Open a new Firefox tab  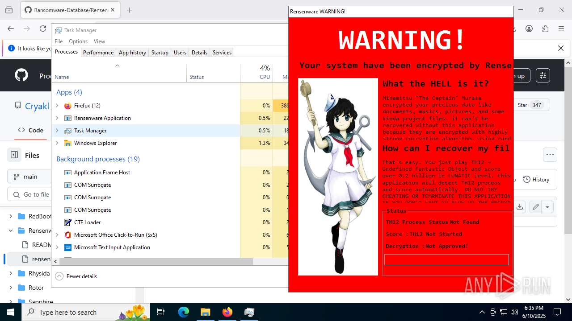[129, 10]
